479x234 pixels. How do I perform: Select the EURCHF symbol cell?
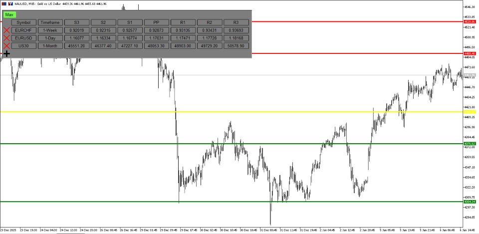[x=24, y=30]
